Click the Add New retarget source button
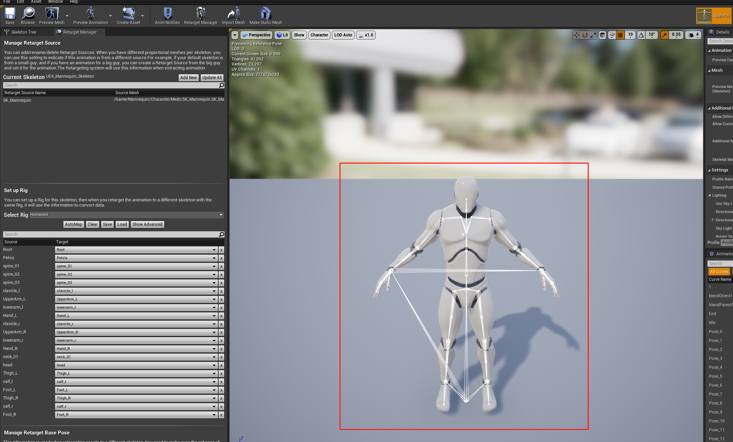The image size is (733, 442). click(x=188, y=78)
